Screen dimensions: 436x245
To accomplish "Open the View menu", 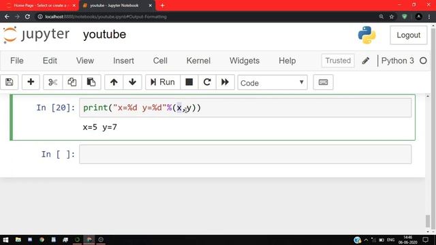I will click(85, 61).
